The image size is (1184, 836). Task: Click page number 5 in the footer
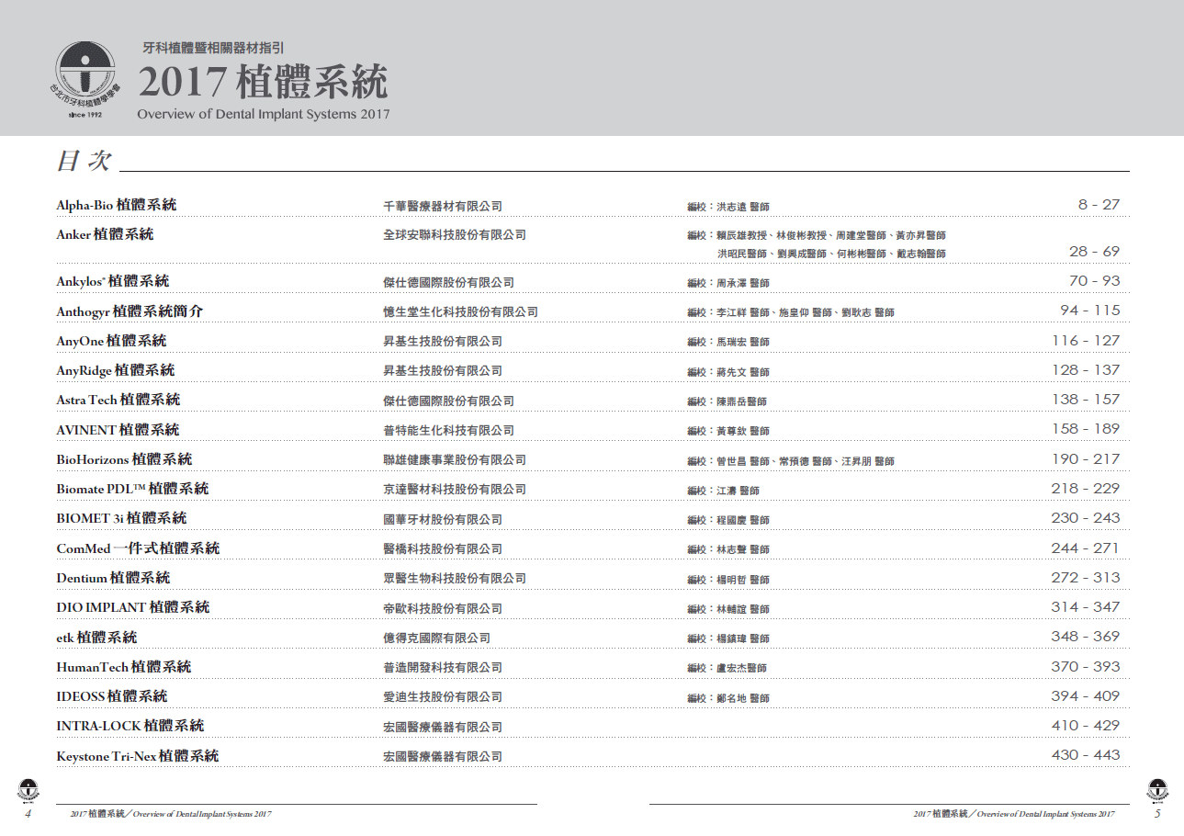1157,814
